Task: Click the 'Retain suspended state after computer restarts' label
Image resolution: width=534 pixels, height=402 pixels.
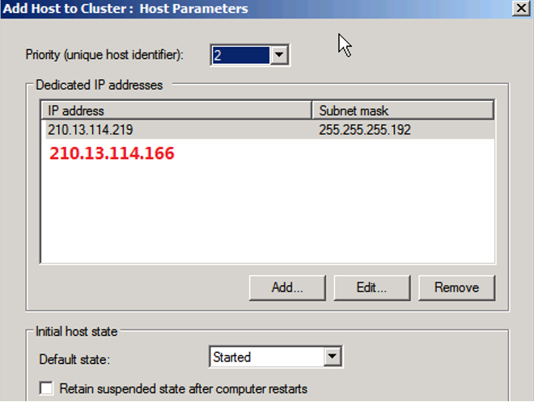Action: point(184,389)
